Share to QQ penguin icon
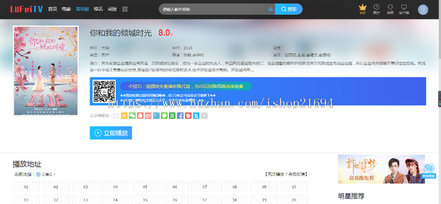The width and height of the screenshot is (441, 204). pos(140,115)
